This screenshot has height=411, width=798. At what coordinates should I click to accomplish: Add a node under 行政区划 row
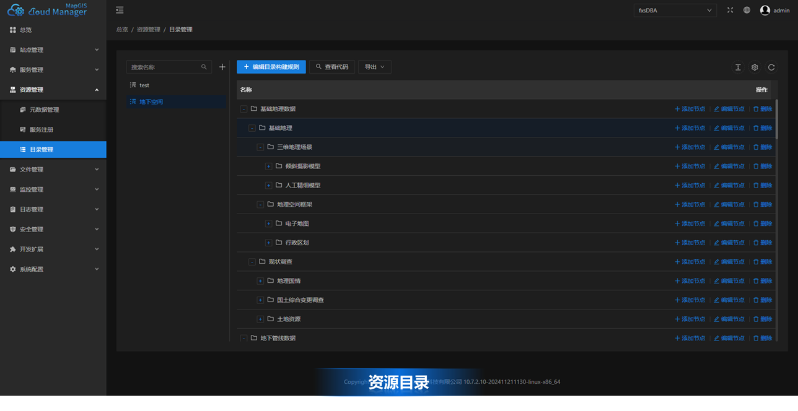click(x=690, y=243)
